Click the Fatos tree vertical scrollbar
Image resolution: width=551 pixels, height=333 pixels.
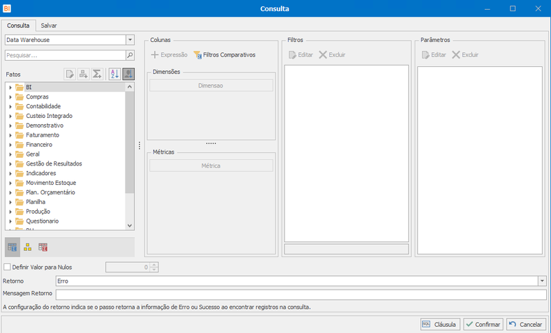pyautogui.click(x=129, y=156)
